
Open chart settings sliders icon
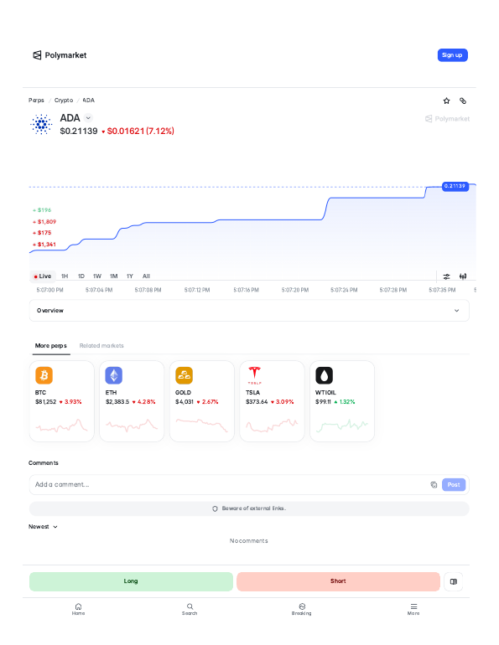click(446, 276)
